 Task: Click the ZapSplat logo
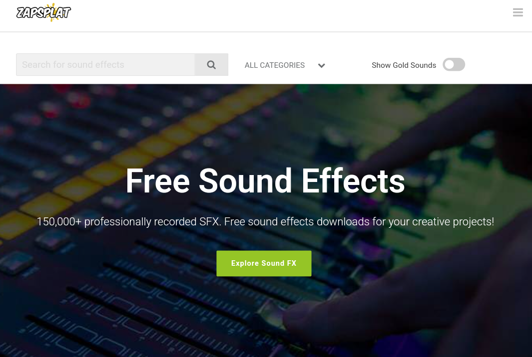[43, 12]
